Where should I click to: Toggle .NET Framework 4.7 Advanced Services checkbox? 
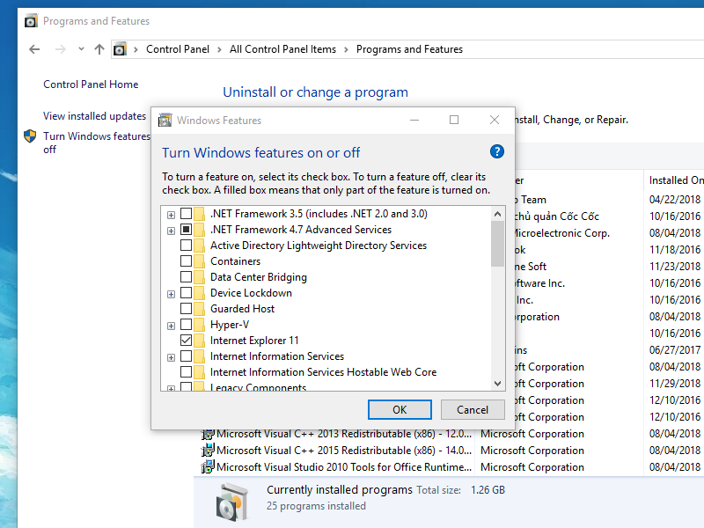point(186,230)
